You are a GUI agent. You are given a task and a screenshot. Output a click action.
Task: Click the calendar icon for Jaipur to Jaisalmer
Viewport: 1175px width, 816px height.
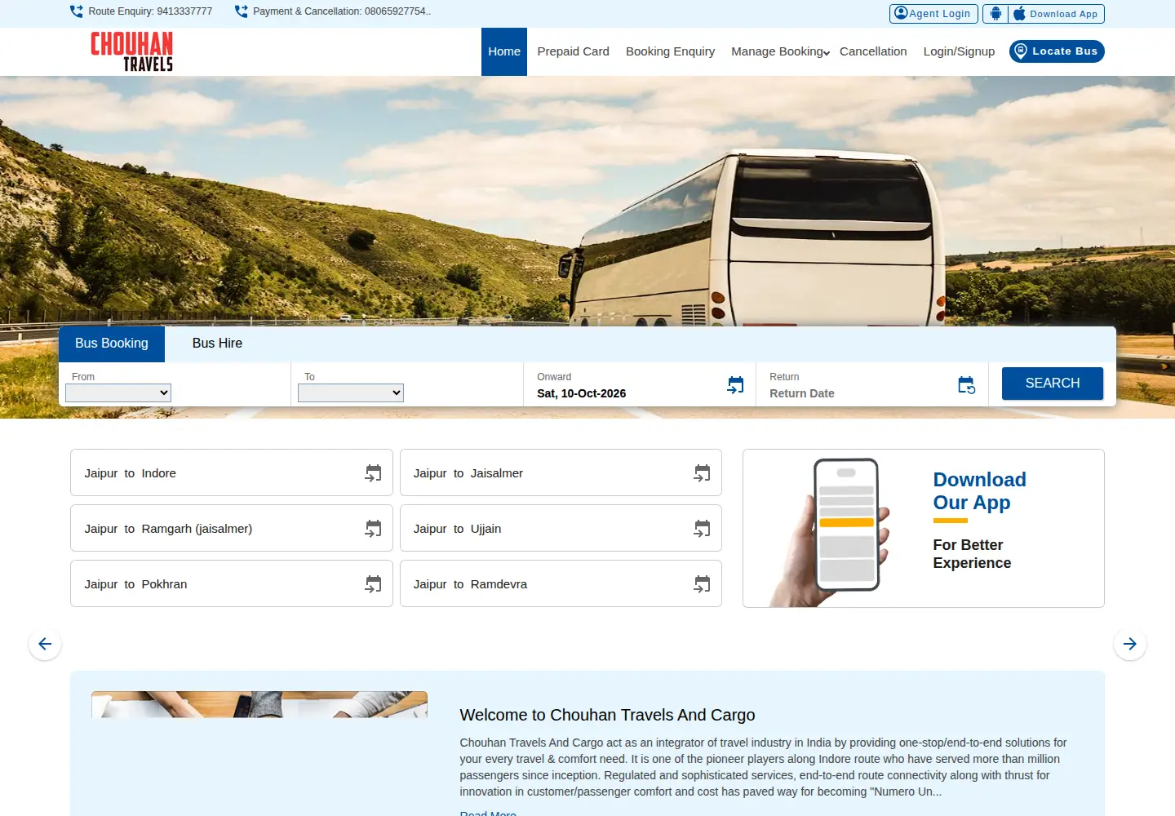click(702, 473)
